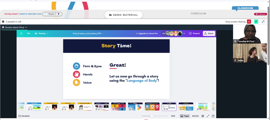
Task: Click the document title Final_Creator_Junior_Demo_PPT
Action: [88, 33]
